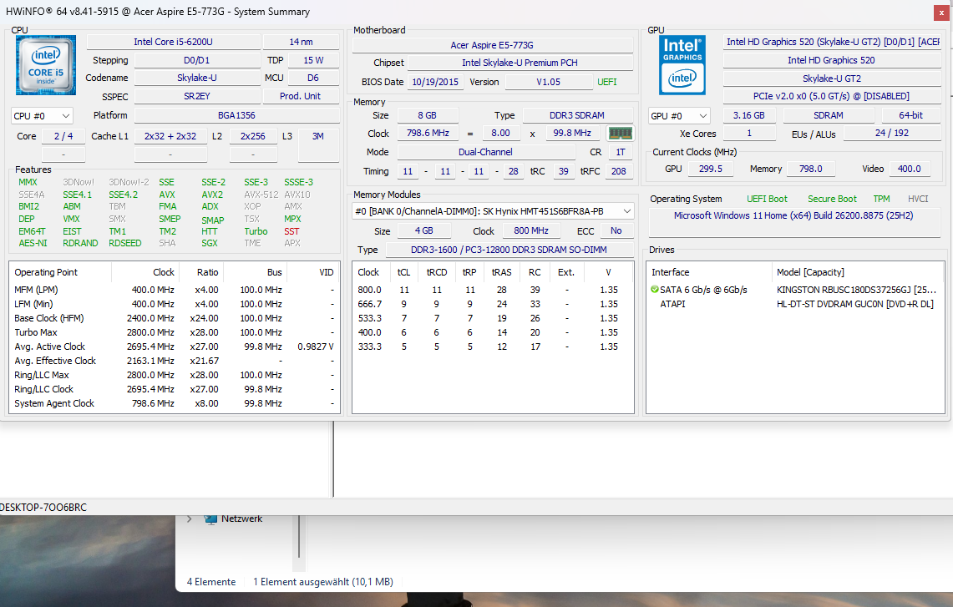The width and height of the screenshot is (953, 607).
Task: Click the BGA1356 platform value
Action: coord(236,115)
